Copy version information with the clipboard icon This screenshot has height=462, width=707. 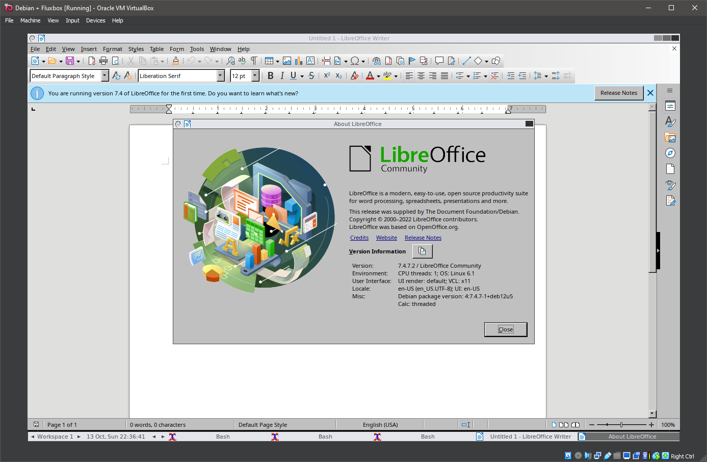click(x=422, y=251)
